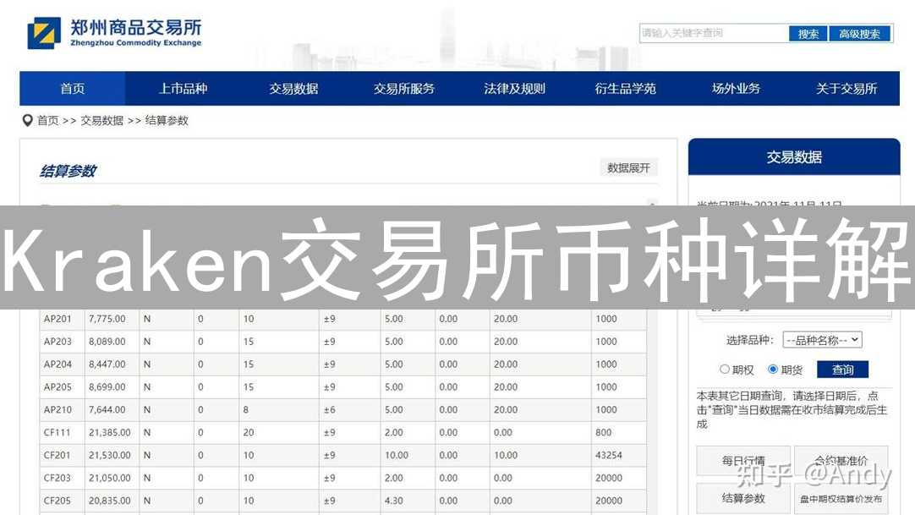
Task: Click the 21,050.00 settlement price cell
Action: [x=112, y=479]
